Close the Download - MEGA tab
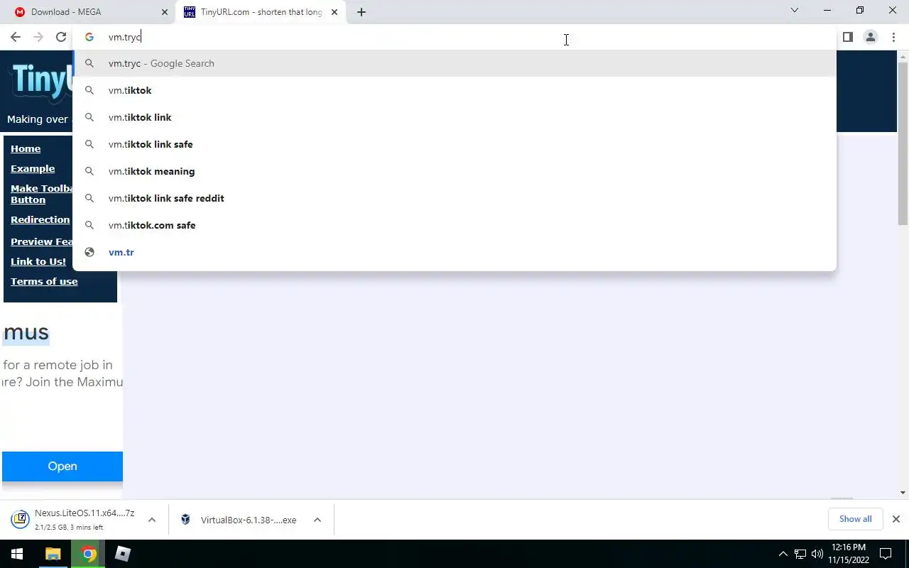Image resolution: width=909 pixels, height=568 pixels. 165,12
